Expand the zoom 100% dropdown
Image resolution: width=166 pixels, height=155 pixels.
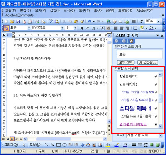pos(159,22)
